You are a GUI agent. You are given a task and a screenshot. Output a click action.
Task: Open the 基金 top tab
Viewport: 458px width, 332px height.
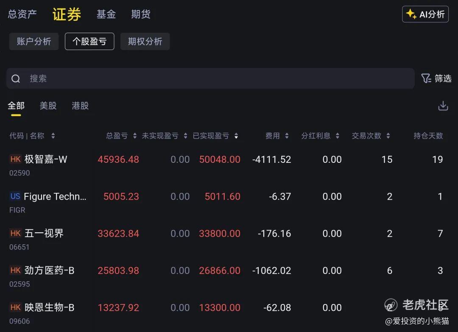pos(106,14)
